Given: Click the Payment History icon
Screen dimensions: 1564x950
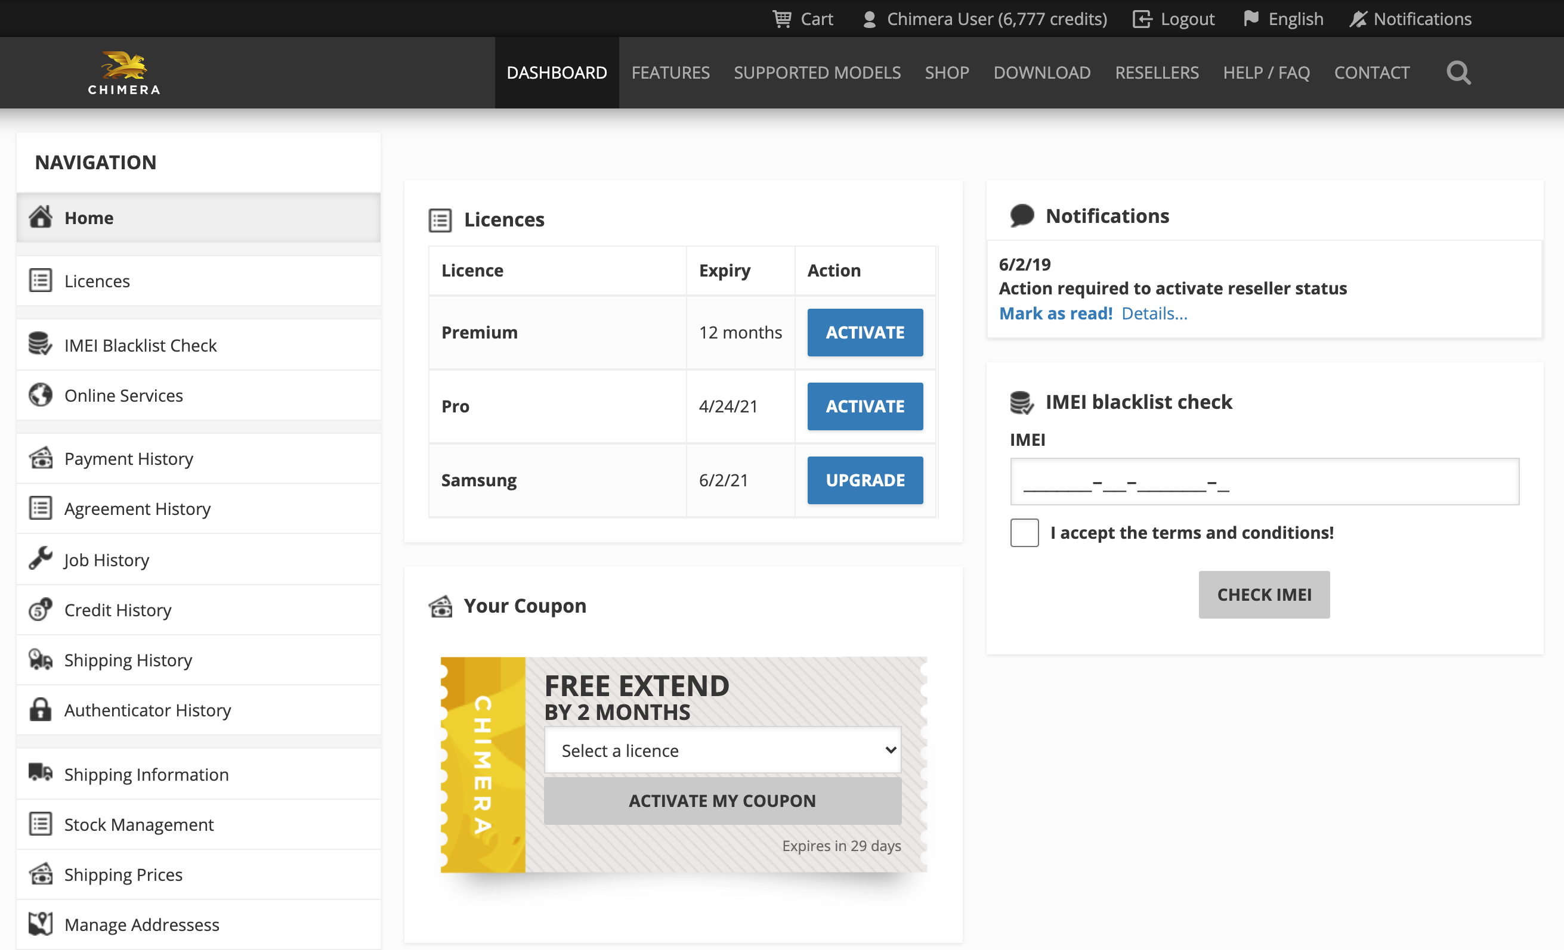Looking at the screenshot, I should (41, 458).
